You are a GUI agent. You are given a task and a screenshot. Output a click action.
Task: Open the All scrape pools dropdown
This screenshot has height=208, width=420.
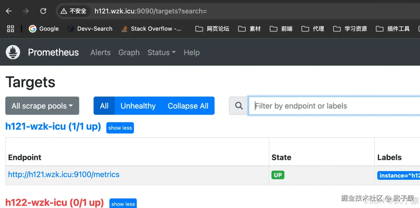(x=42, y=106)
